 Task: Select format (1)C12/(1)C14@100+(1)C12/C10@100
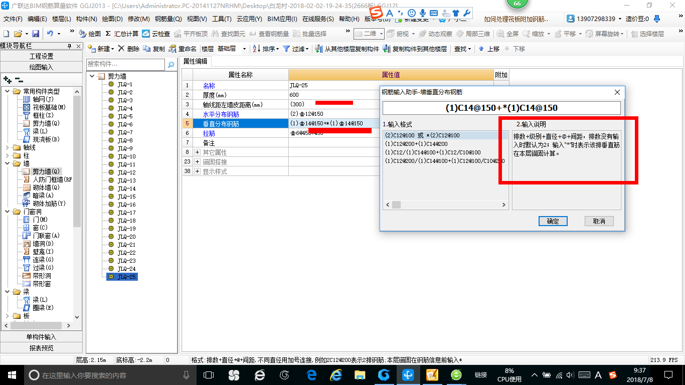click(x=432, y=152)
